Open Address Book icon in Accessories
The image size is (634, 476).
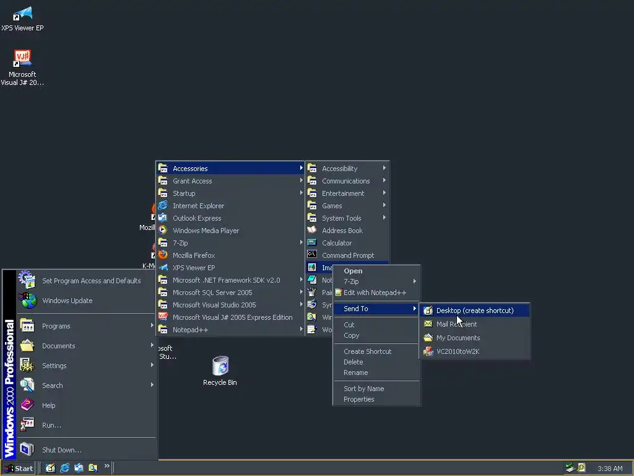click(312, 231)
